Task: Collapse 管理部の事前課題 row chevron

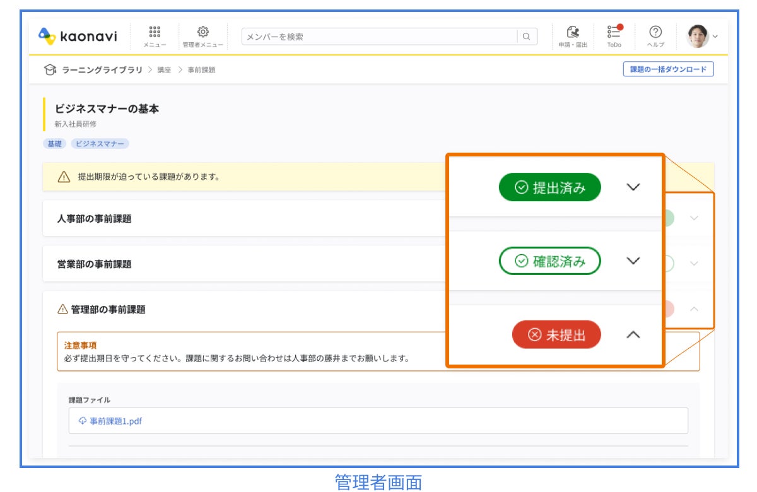Action: [695, 309]
